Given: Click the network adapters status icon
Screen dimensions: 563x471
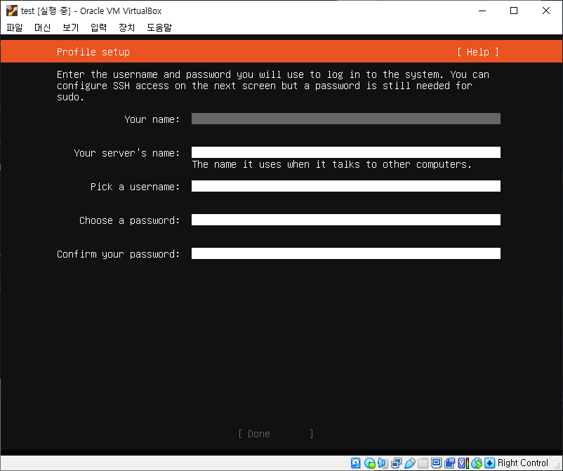Looking at the screenshot, I should click(396, 463).
